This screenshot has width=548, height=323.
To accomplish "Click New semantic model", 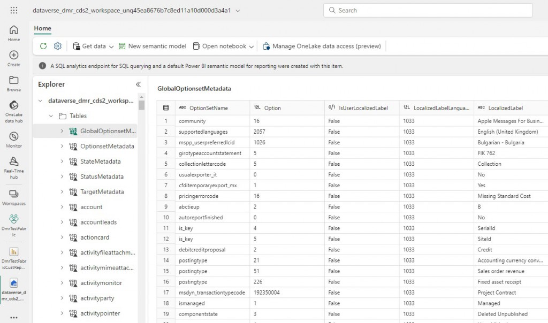I will pos(153,46).
